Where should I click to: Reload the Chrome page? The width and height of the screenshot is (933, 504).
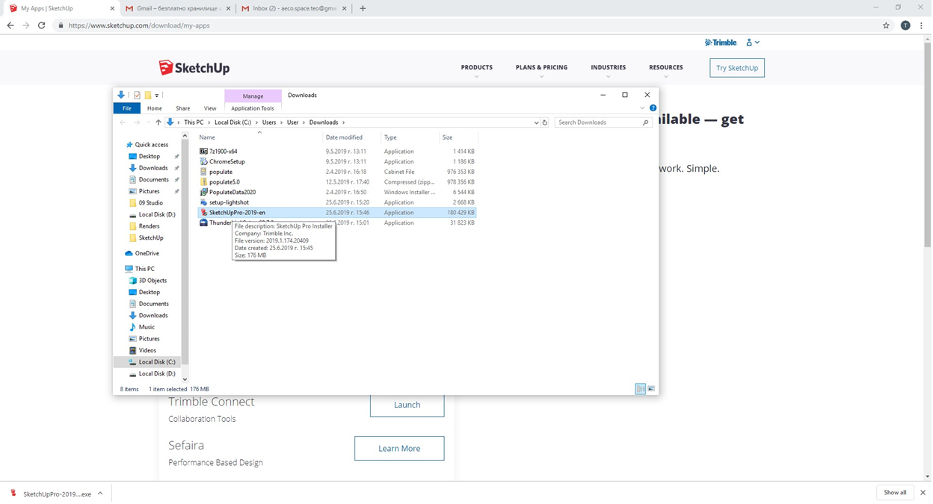pos(42,25)
